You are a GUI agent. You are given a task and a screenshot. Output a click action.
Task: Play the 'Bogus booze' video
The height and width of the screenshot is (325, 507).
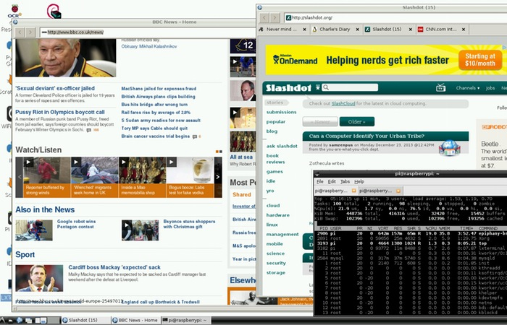click(x=172, y=162)
